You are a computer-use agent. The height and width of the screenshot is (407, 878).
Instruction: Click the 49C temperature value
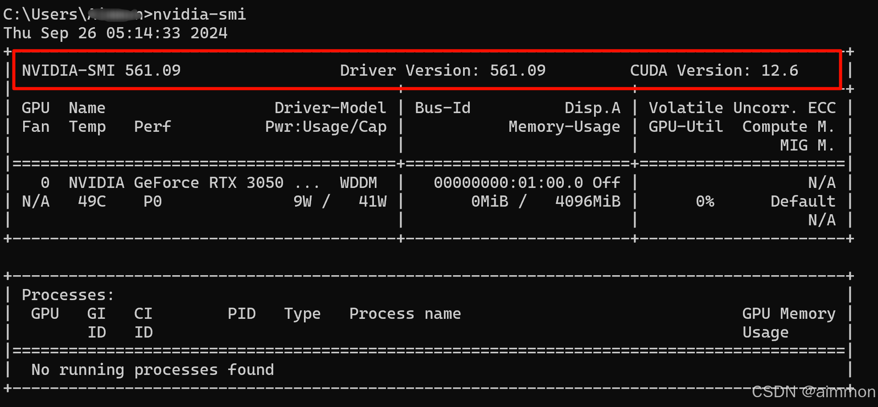(x=92, y=201)
